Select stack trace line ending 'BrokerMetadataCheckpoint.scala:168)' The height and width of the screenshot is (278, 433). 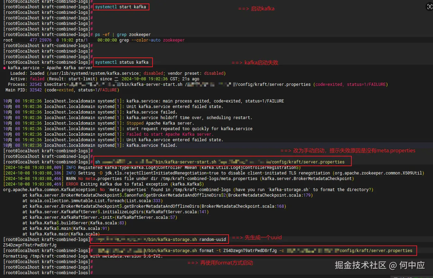coord(154,206)
